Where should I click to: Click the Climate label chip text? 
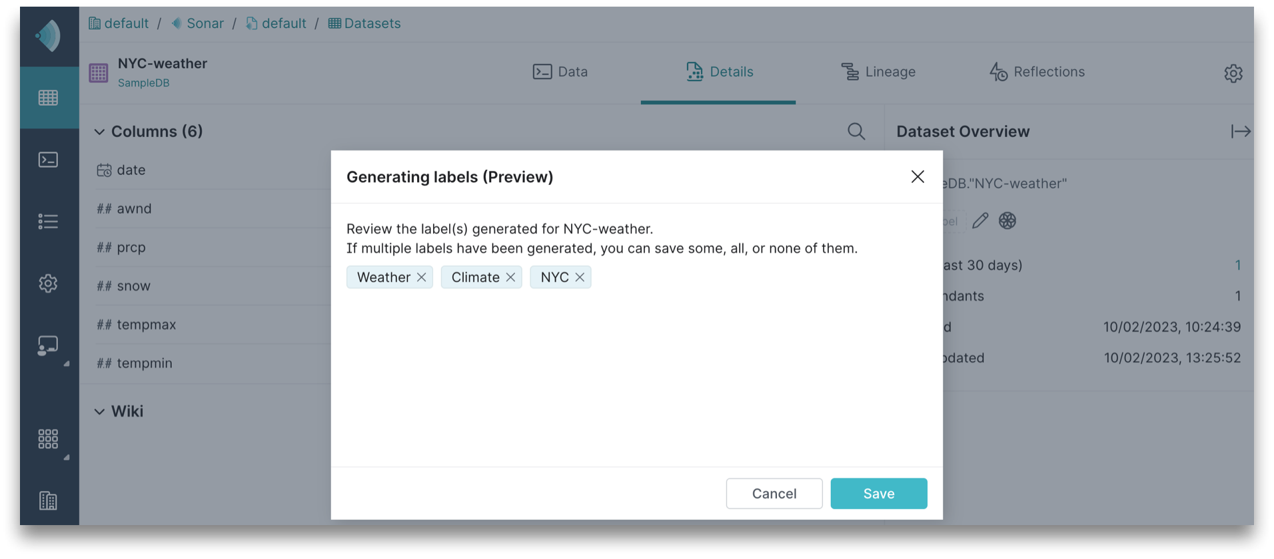(475, 278)
